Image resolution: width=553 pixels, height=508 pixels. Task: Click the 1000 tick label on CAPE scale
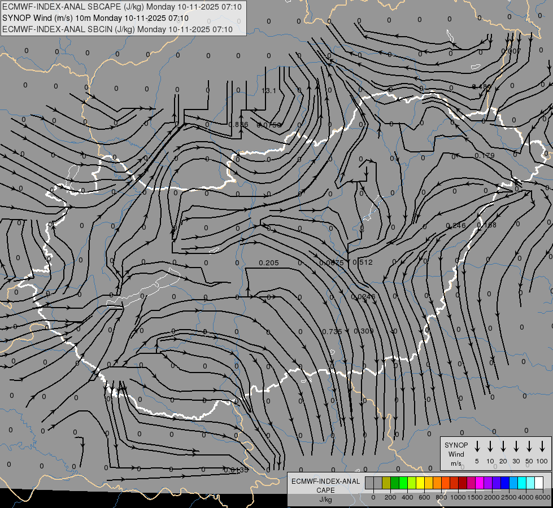pos(458,497)
